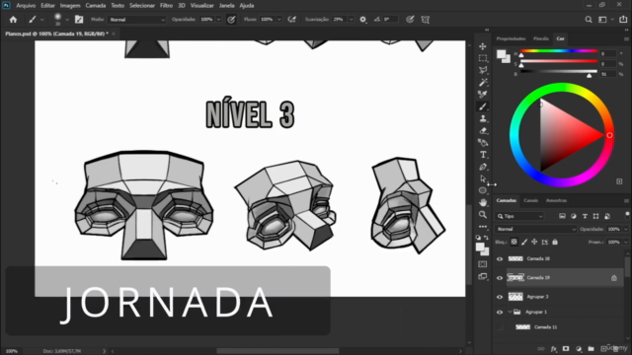The image size is (632, 355).
Task: Click the foreground color swatch in Cor panel
Action: [x=501, y=54]
